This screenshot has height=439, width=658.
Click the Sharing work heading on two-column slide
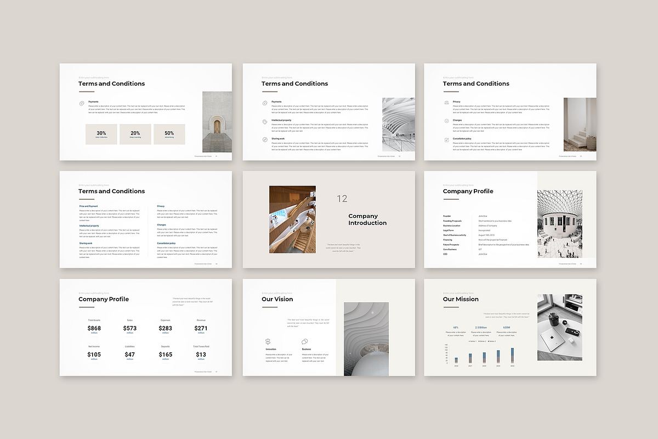86,243
